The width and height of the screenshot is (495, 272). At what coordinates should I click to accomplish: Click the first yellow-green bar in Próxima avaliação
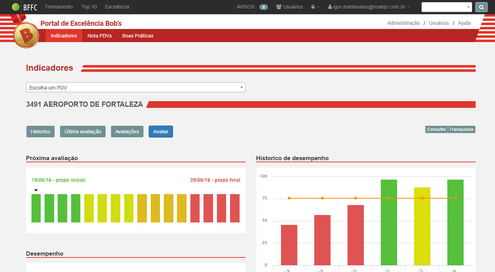click(x=89, y=208)
